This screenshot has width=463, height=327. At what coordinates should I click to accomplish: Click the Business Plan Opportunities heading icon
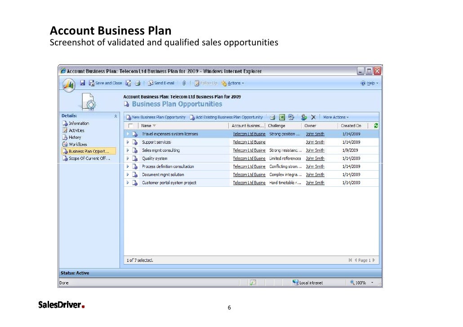(x=127, y=104)
